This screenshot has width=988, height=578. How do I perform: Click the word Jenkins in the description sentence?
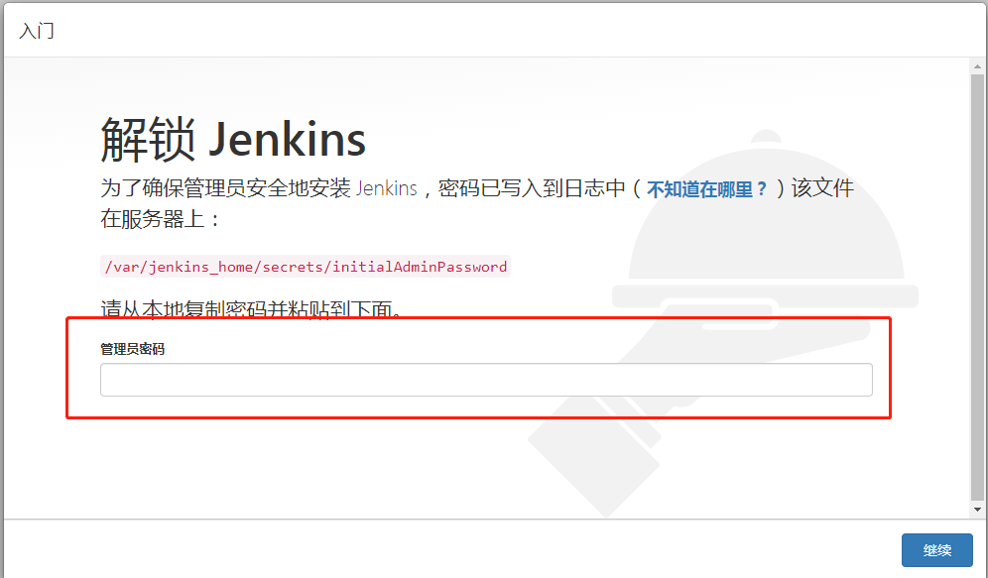tap(386, 188)
